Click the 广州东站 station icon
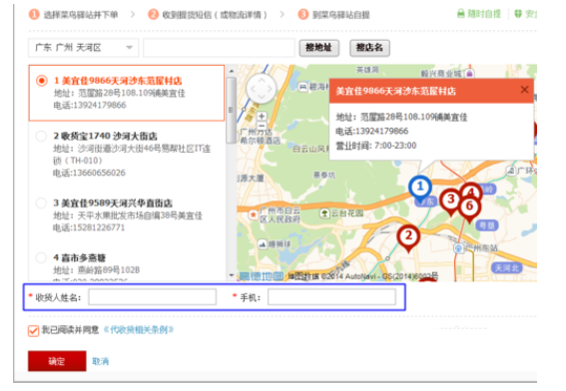566x391 pixels. point(458,248)
